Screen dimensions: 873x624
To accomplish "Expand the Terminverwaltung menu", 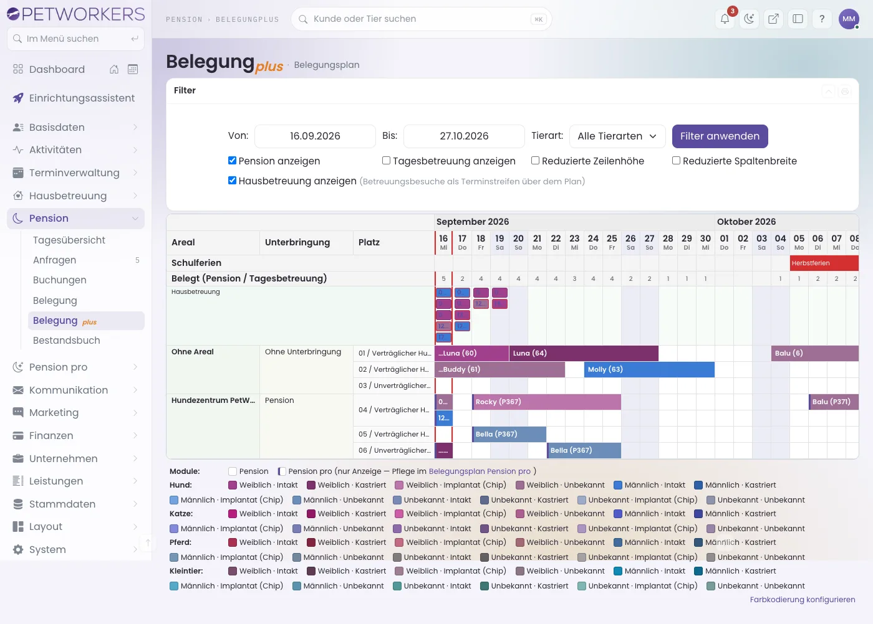I will [75, 173].
